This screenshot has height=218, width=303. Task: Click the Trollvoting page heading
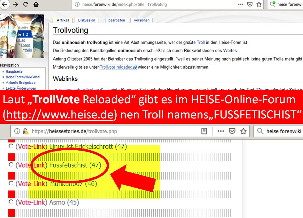tap(70, 31)
